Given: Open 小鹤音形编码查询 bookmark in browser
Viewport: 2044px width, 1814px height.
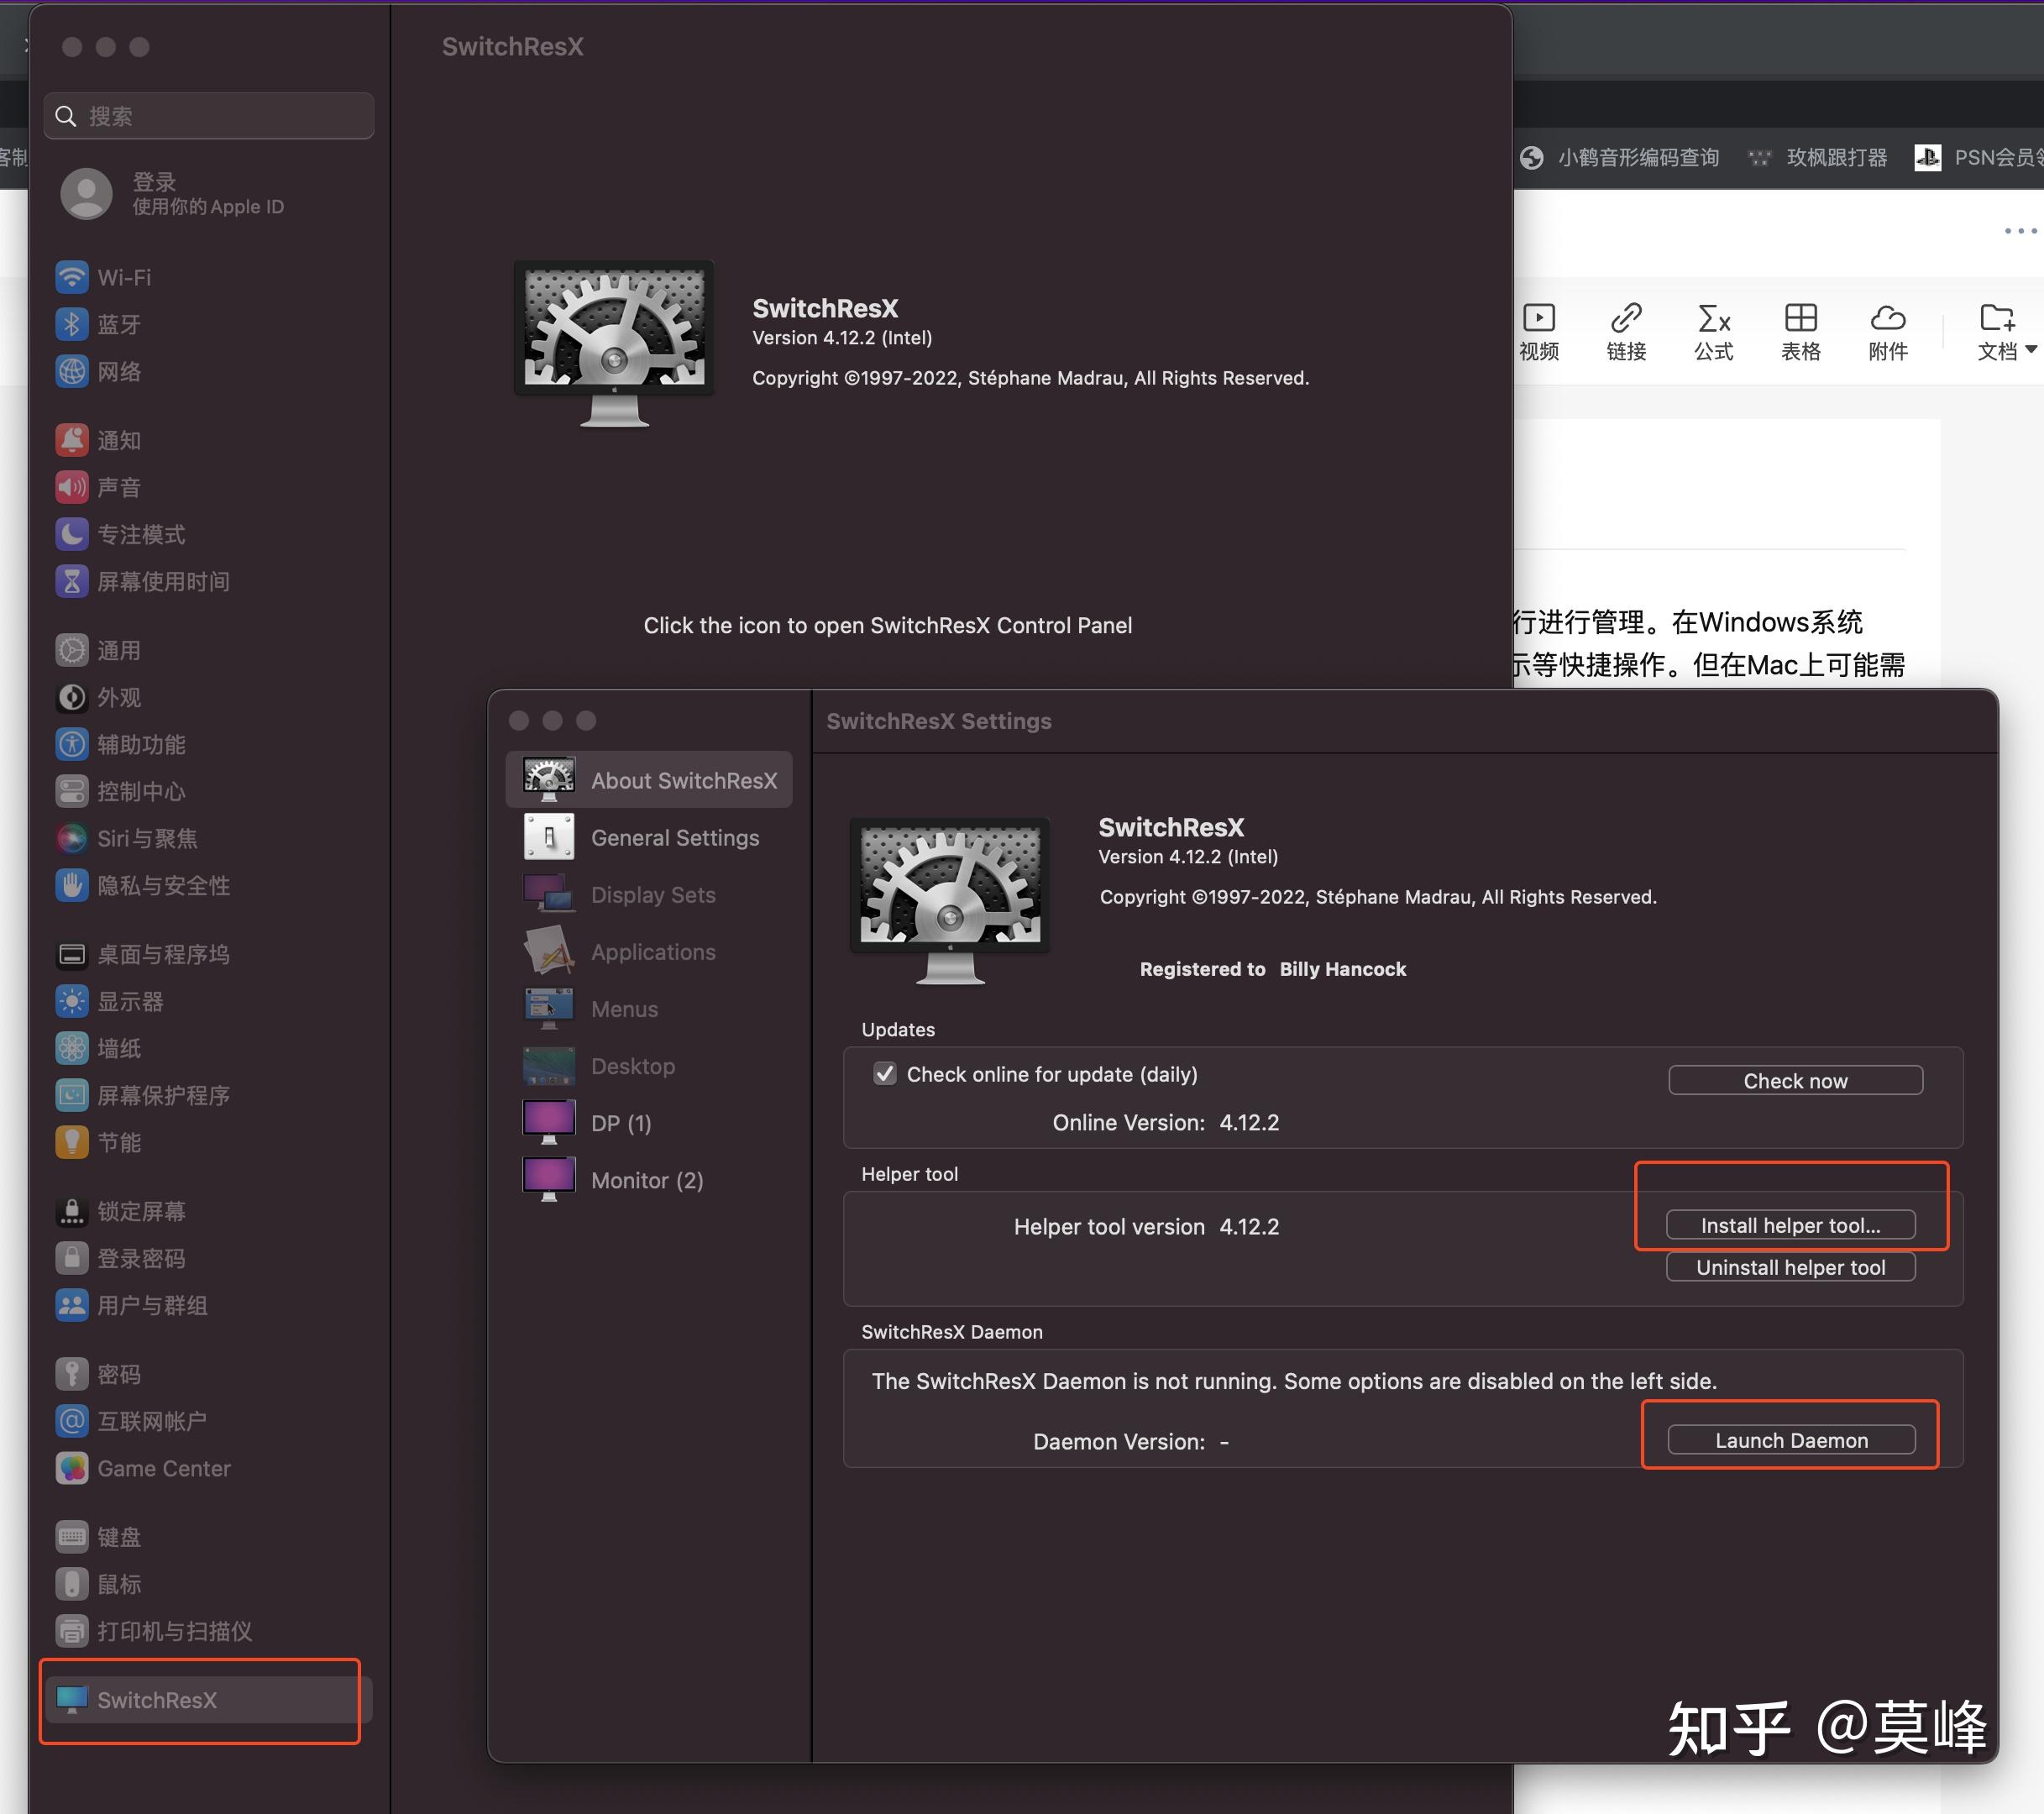Looking at the screenshot, I should tap(1620, 157).
